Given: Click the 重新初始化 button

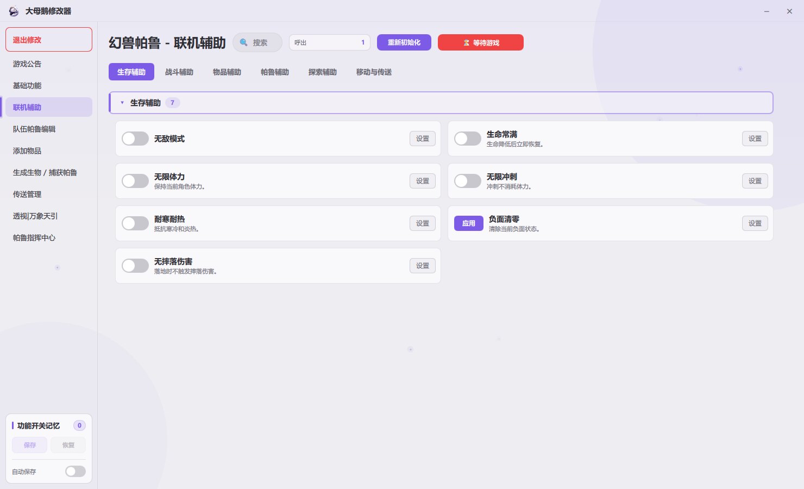Looking at the screenshot, I should click(404, 42).
